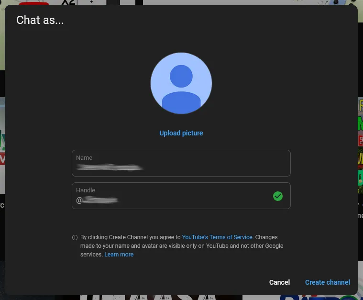
Task: Click the 'Name' field label
Action: pos(84,158)
